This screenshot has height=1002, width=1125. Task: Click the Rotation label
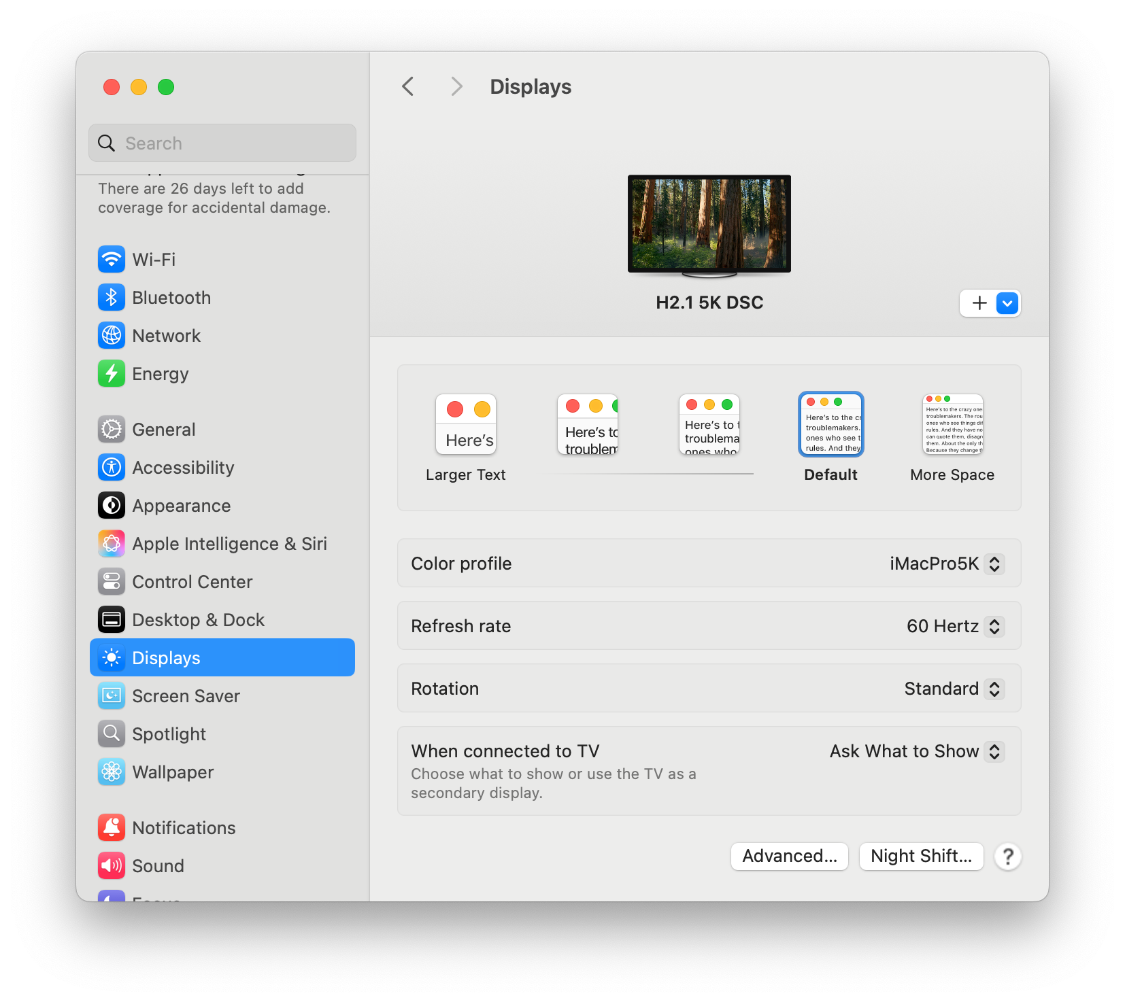[x=445, y=689]
